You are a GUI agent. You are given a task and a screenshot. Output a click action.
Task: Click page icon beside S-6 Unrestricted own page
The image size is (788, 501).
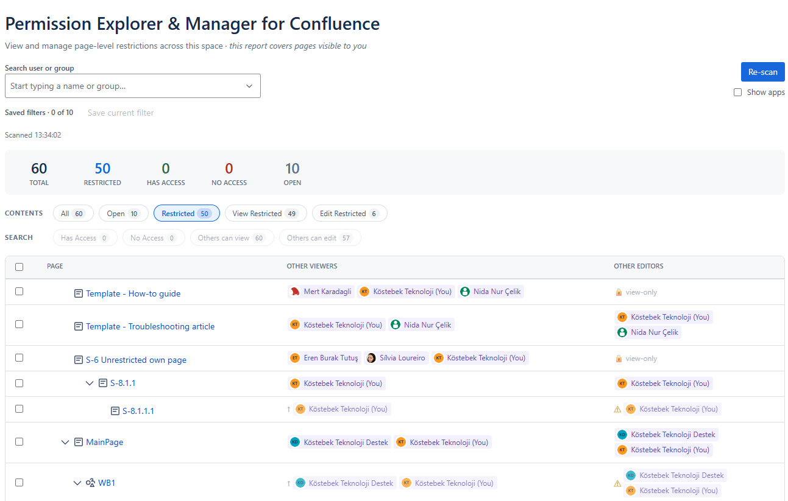click(x=79, y=360)
